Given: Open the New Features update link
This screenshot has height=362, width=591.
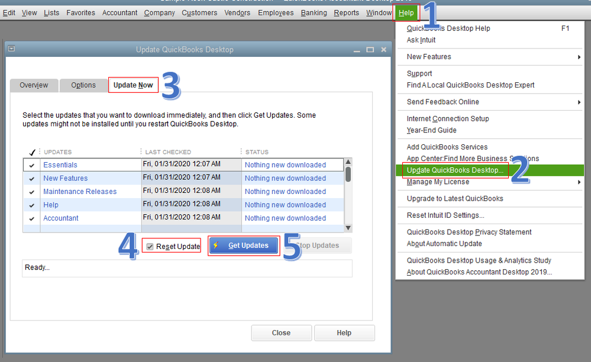Looking at the screenshot, I should click(66, 178).
